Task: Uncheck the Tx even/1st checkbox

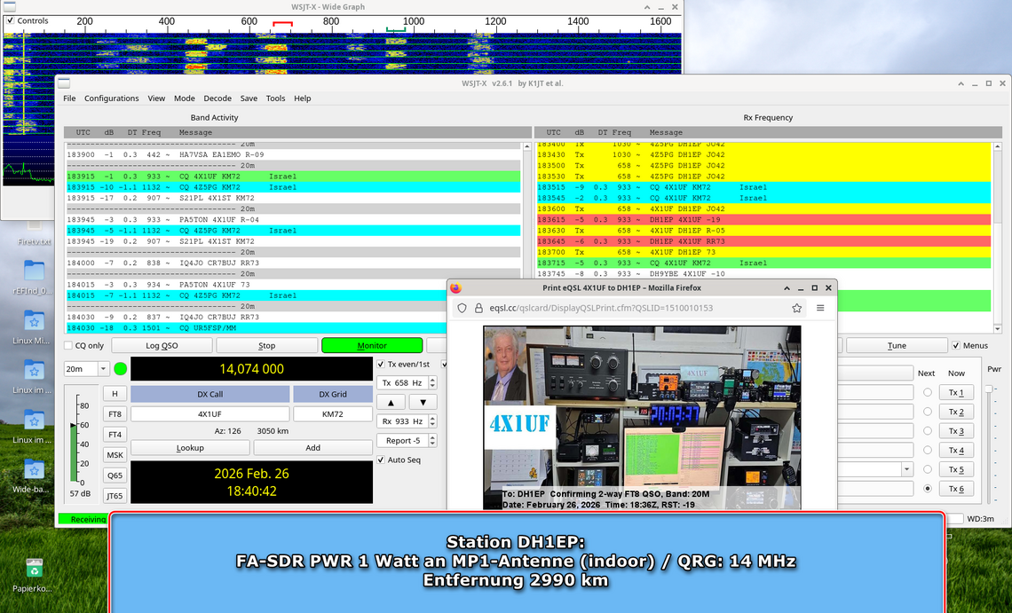Action: click(x=381, y=364)
